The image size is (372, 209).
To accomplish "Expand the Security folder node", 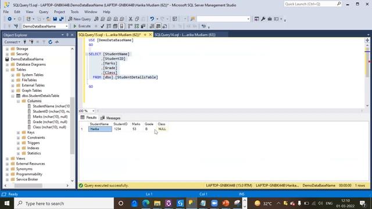I will (x=7, y=54).
